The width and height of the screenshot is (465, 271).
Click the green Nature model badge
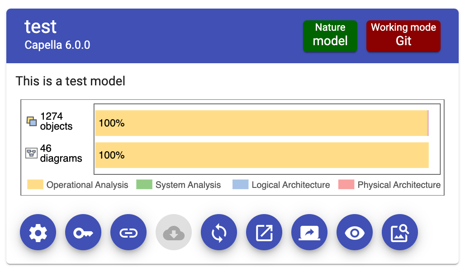pyautogui.click(x=330, y=36)
